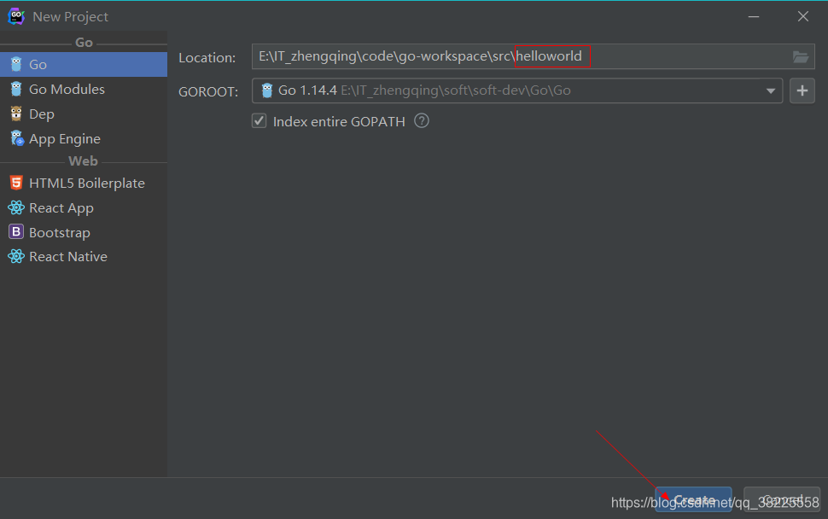
Task: Click the gopher icon in GOROOT field
Action: [267, 90]
